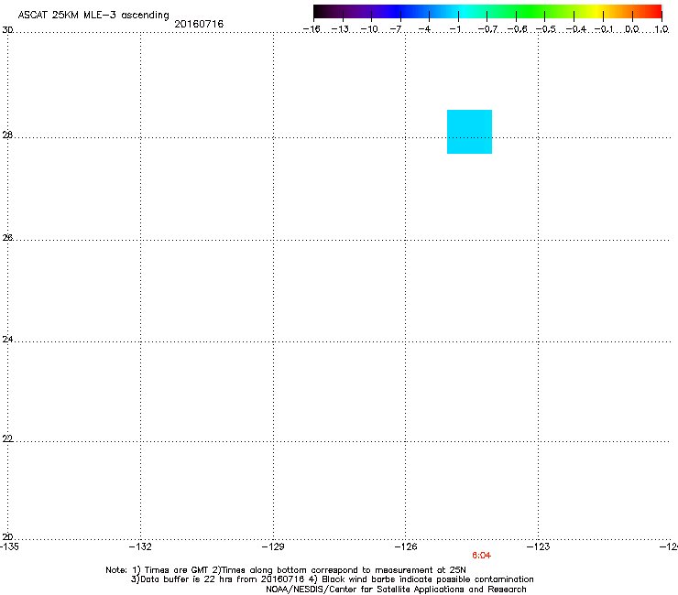Click the red '6:04' swath time label
678x595 pixels.
[x=481, y=556]
